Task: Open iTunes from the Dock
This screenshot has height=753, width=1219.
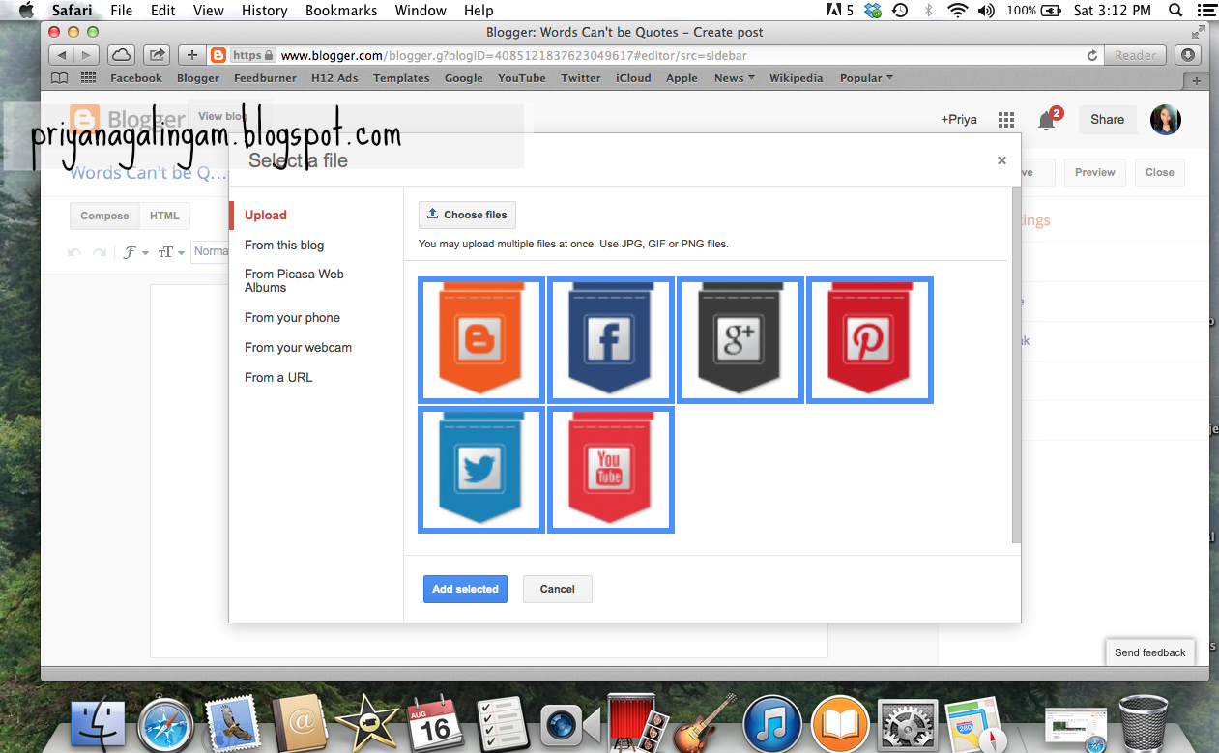Action: pyautogui.click(x=771, y=724)
